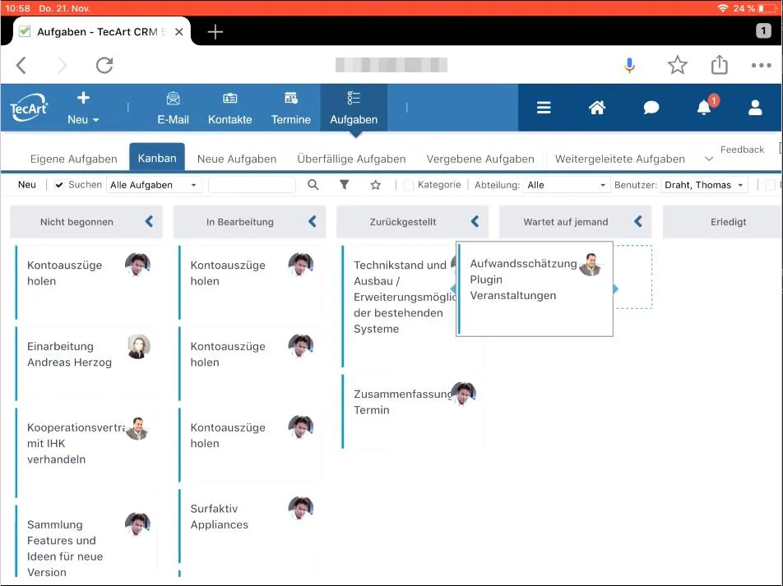Go to the home icon
This screenshot has height=586, width=783.
[x=597, y=108]
